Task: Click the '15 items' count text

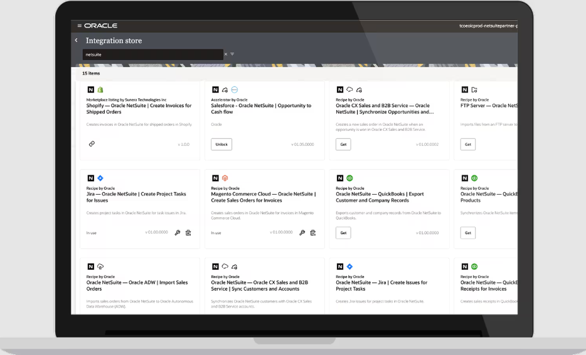Action: [91, 73]
